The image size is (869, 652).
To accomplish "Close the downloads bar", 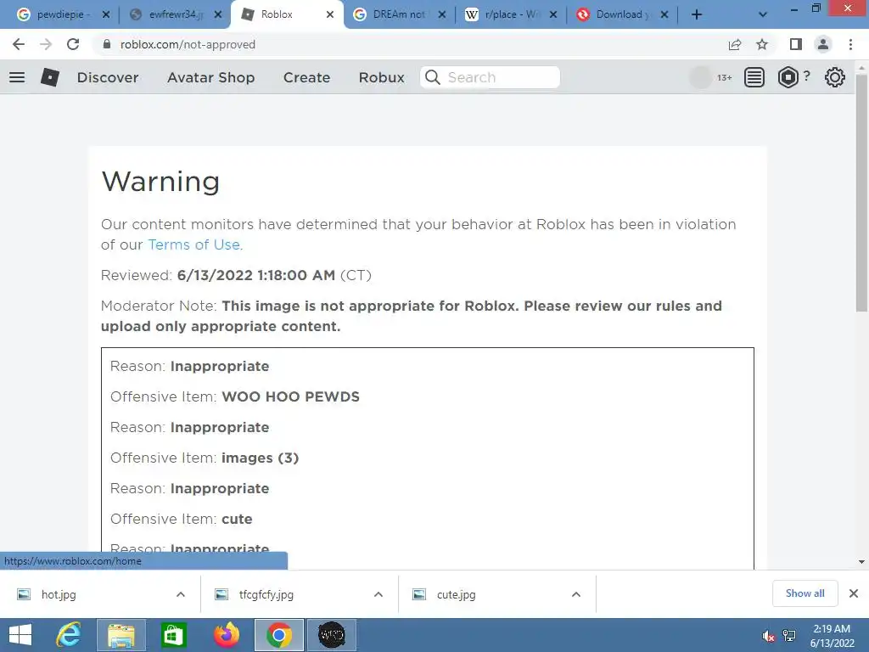I will (x=854, y=593).
